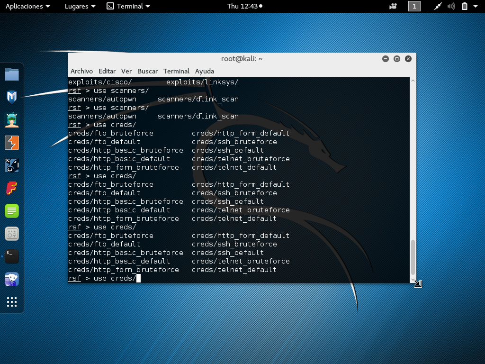485x364 pixels.
Task: Launch Metasploit Framework from the dock
Action: click(x=12, y=97)
